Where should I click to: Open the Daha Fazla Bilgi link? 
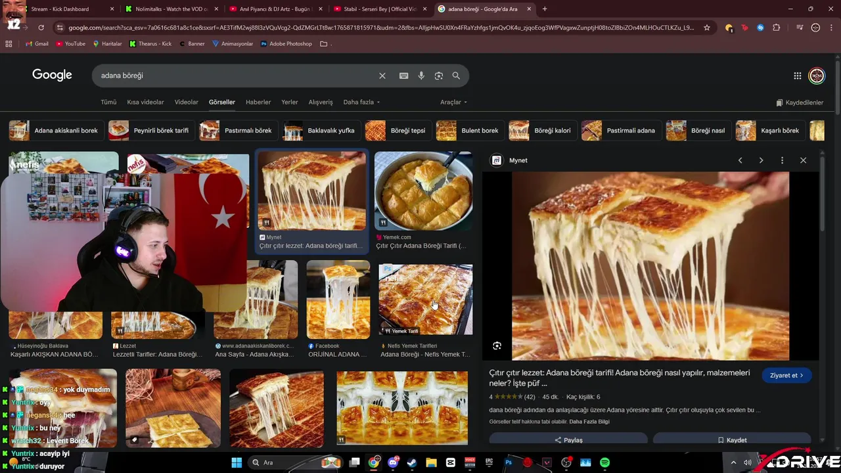(589, 422)
